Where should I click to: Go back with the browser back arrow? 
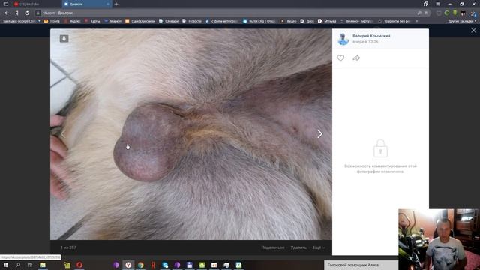[x=7, y=13]
